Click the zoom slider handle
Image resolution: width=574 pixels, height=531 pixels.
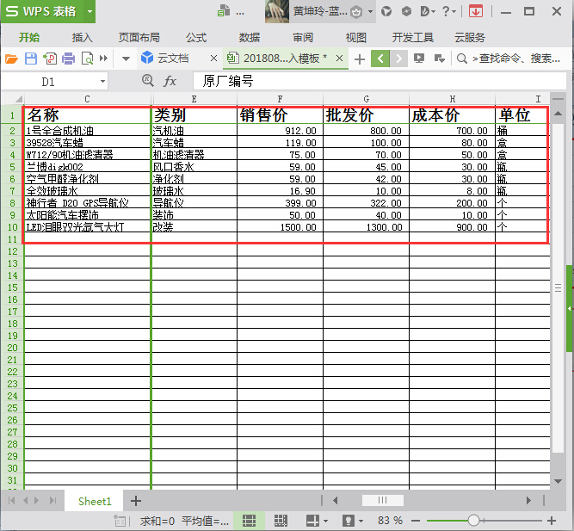click(473, 521)
